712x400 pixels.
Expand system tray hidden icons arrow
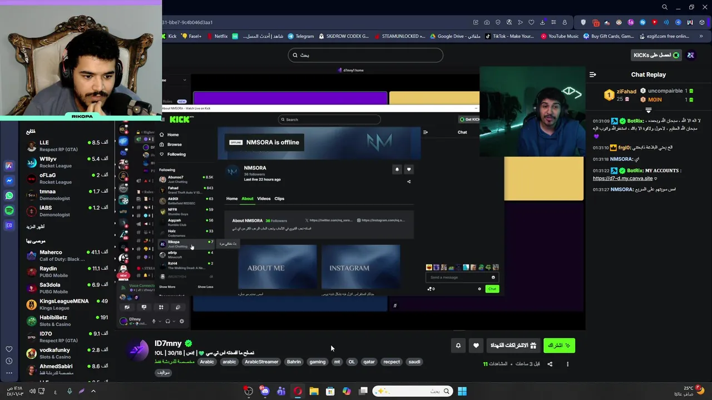coord(93,391)
